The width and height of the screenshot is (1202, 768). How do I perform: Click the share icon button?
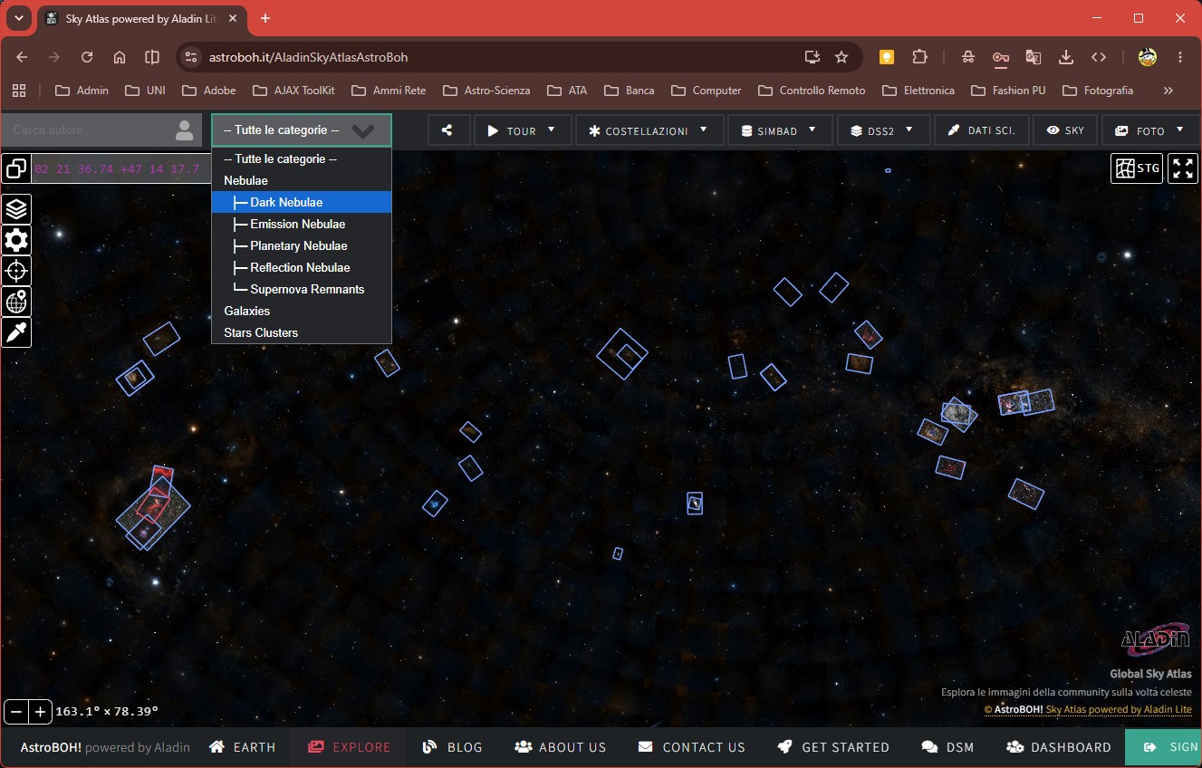[x=447, y=130]
